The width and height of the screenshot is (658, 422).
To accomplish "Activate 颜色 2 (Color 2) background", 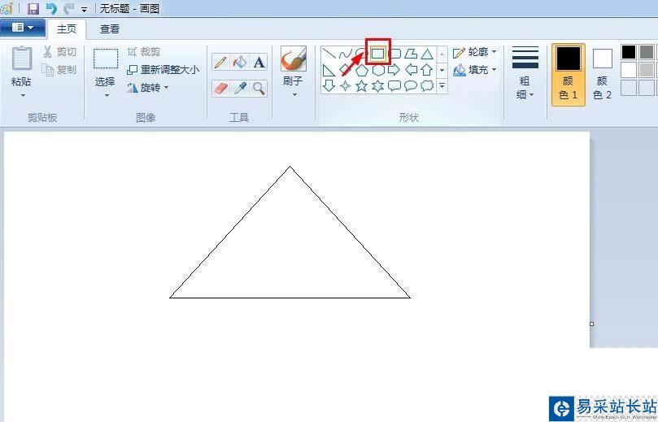I will (602, 75).
